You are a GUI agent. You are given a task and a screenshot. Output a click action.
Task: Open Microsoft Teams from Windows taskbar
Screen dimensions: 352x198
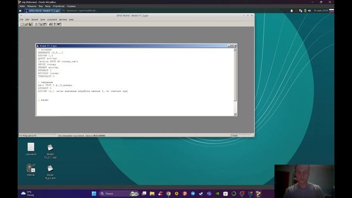209,194
